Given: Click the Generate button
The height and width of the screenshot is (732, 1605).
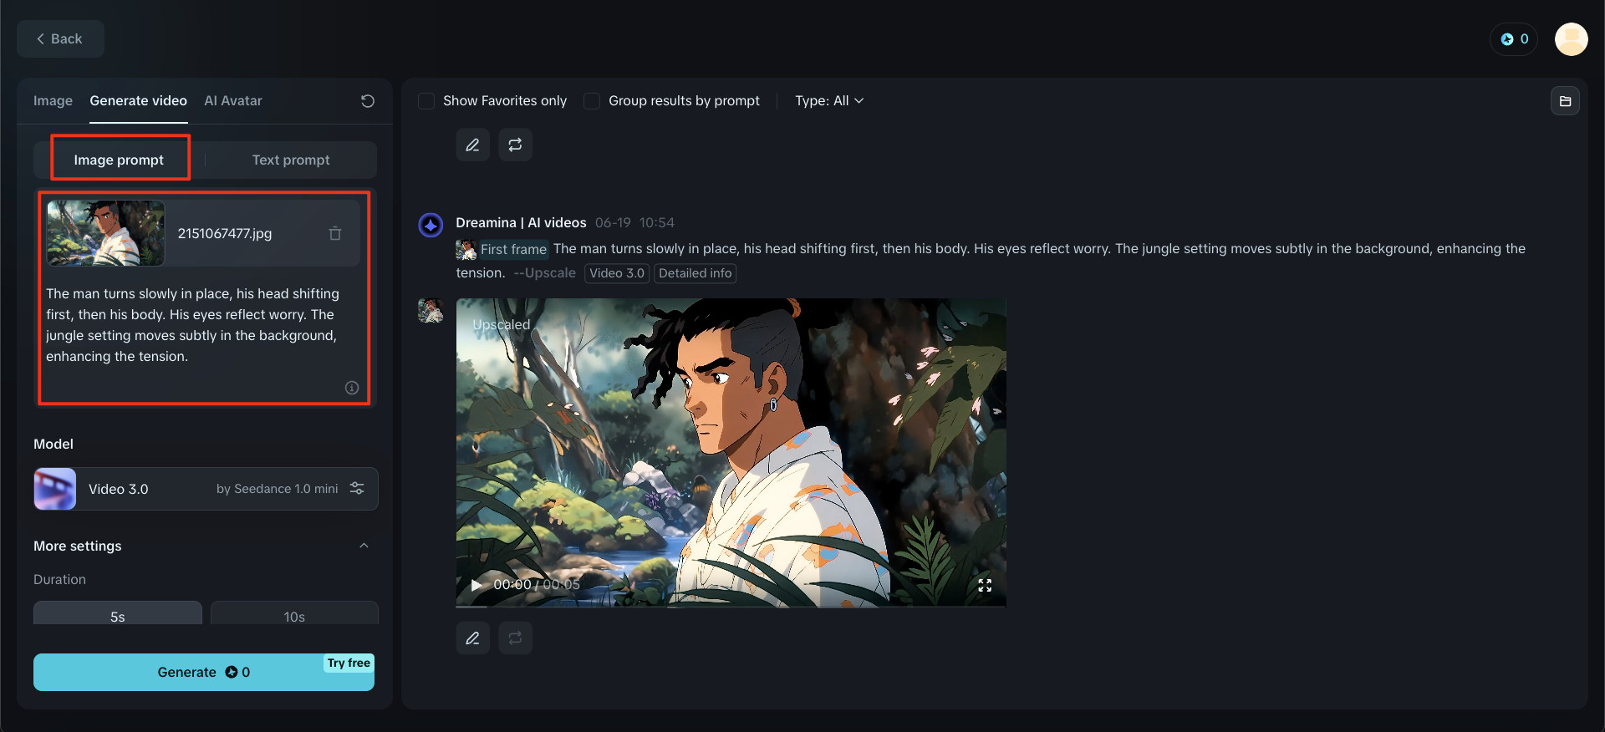Looking at the screenshot, I should click(204, 673).
